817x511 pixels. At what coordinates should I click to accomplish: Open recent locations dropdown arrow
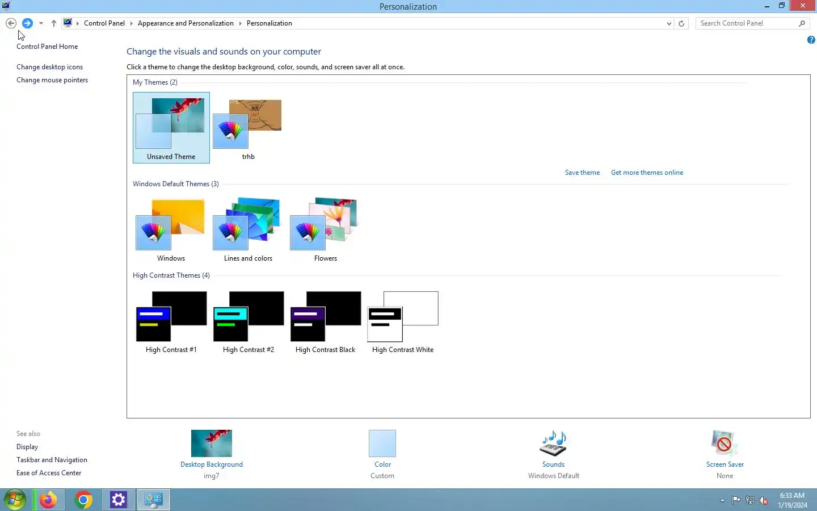pos(41,23)
